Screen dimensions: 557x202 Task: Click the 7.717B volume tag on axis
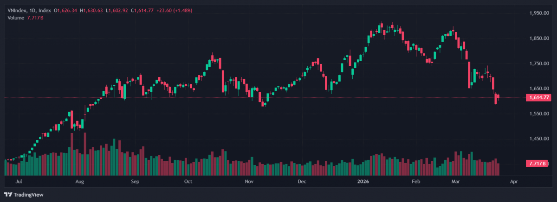538,164
